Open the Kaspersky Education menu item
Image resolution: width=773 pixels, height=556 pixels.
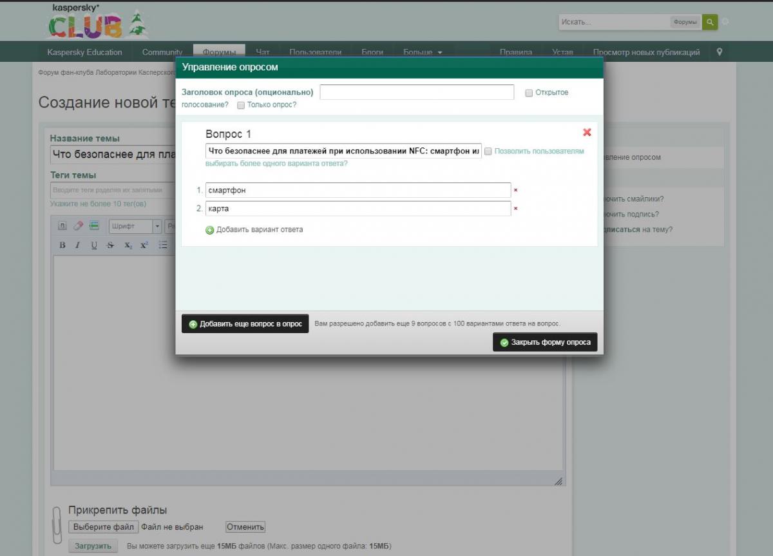coord(84,52)
